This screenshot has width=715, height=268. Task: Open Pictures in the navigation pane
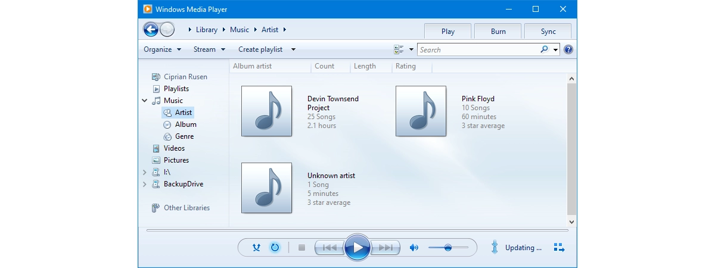(170, 160)
